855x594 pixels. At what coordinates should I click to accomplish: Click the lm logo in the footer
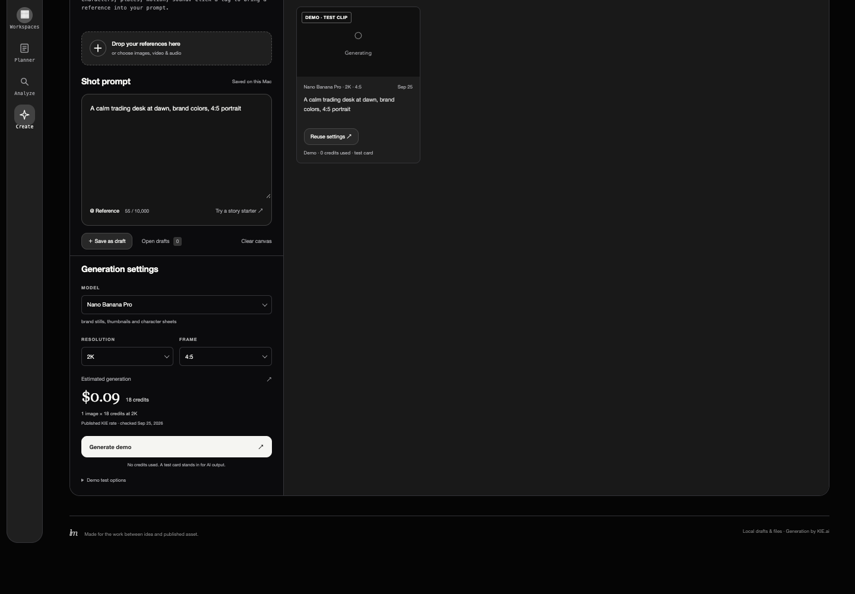pyautogui.click(x=74, y=533)
